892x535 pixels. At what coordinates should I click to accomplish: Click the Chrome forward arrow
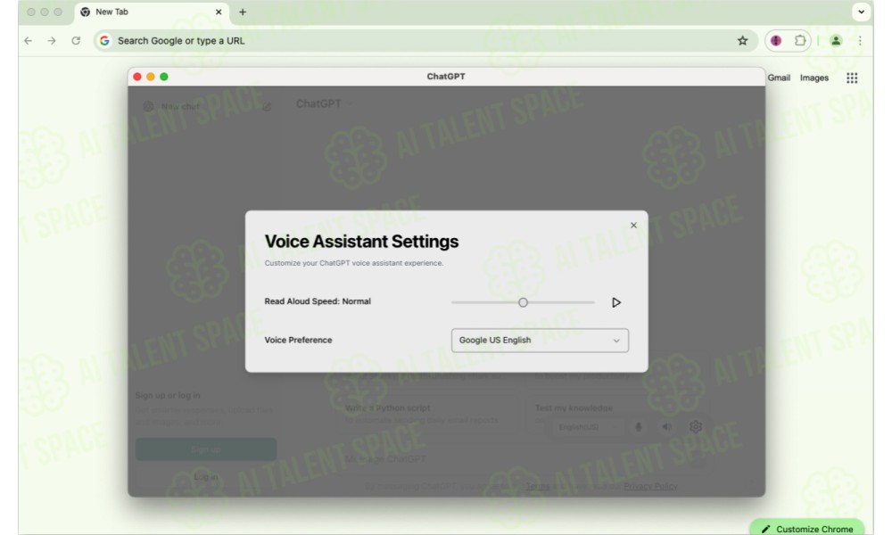click(x=52, y=41)
